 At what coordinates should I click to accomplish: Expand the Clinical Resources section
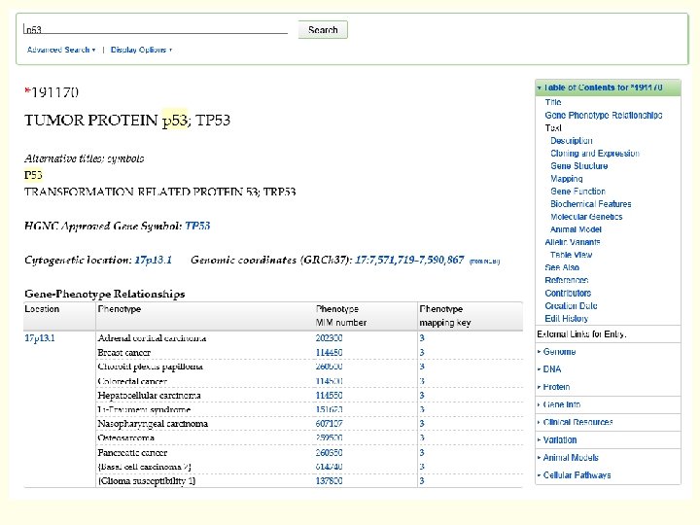tap(577, 423)
